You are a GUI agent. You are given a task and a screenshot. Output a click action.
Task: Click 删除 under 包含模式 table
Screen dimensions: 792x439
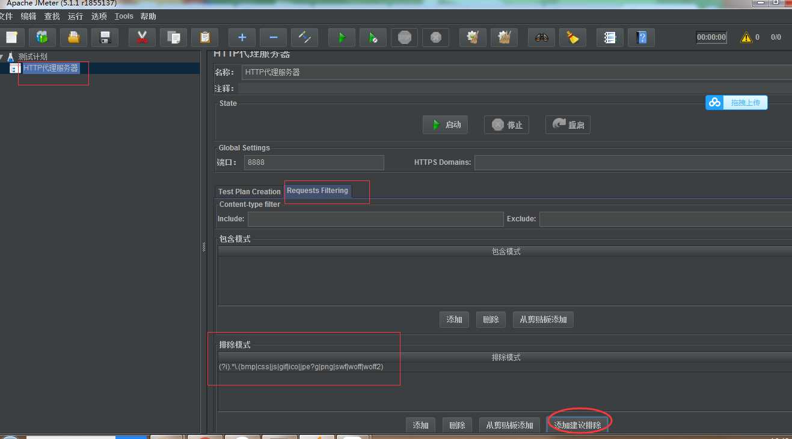pyautogui.click(x=491, y=319)
